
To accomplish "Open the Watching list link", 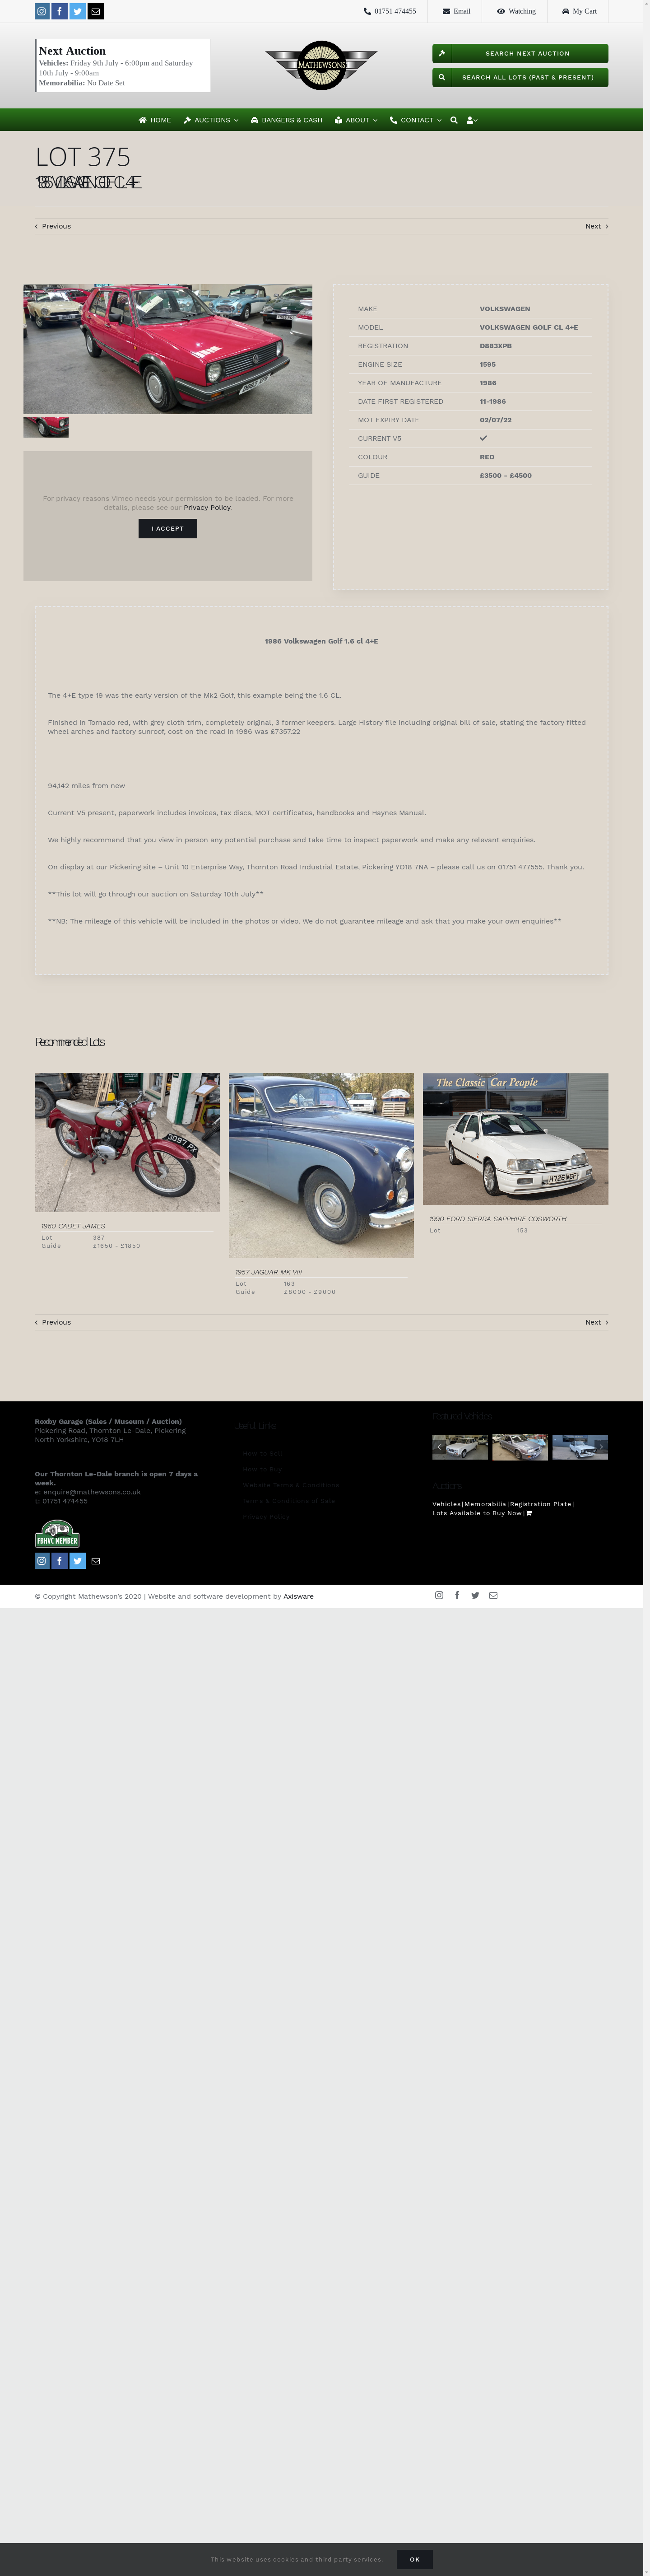I will point(516,11).
